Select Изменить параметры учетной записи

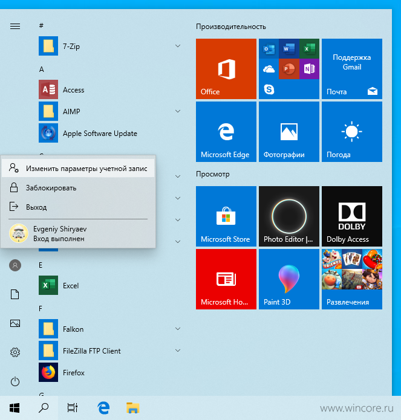pyautogui.click(x=78, y=168)
